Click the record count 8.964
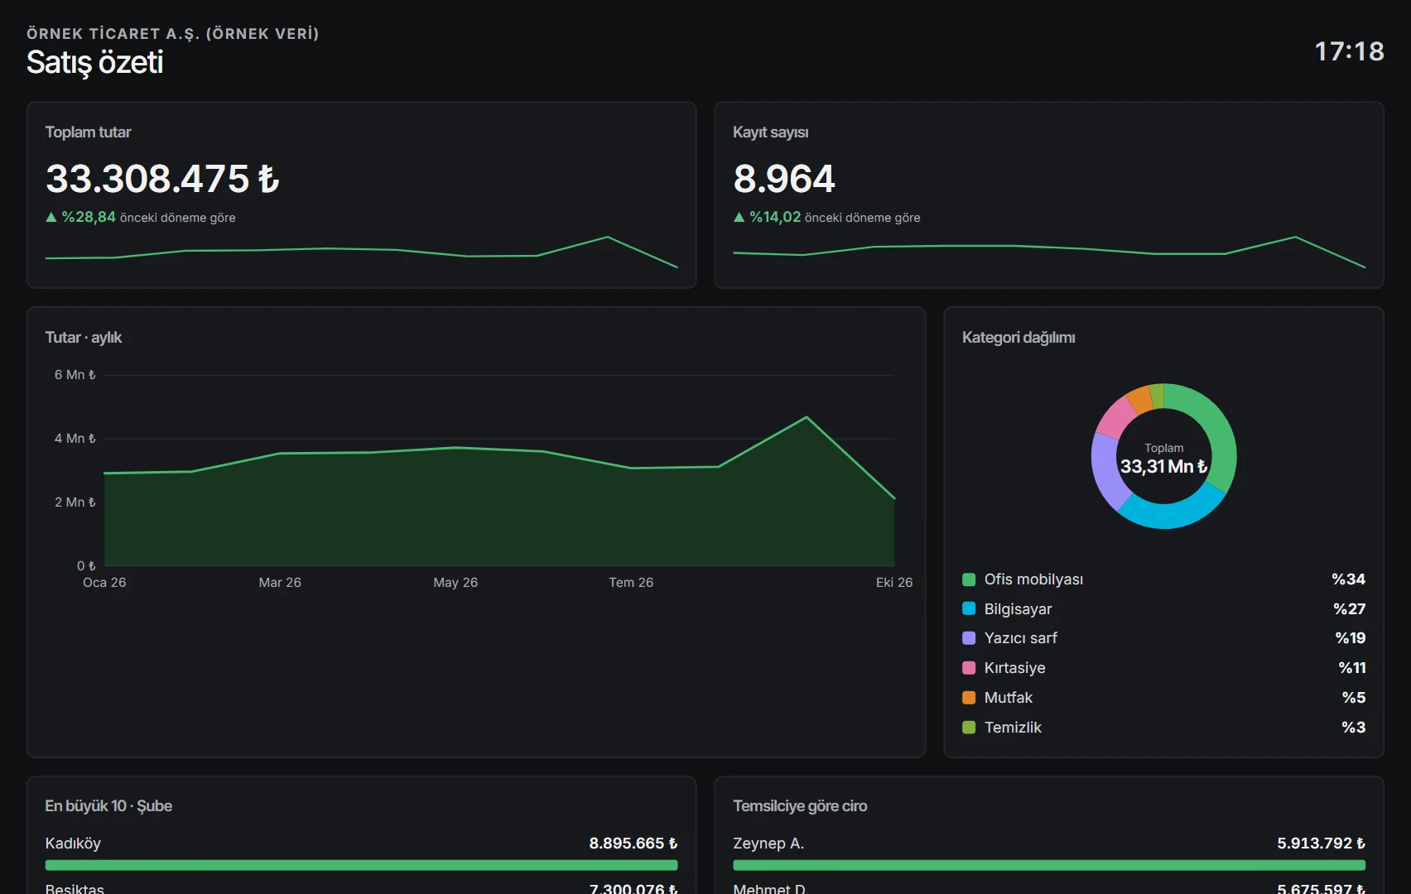This screenshot has height=894, width=1411. [x=784, y=179]
